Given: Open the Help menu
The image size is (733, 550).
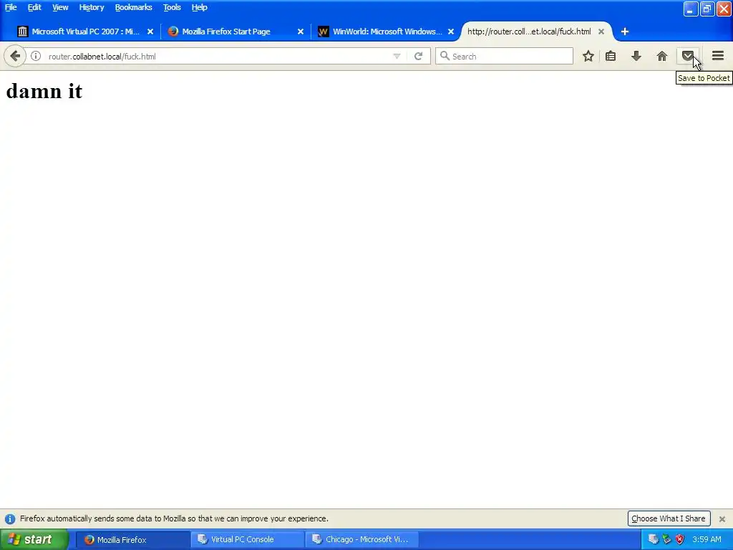Looking at the screenshot, I should [x=199, y=7].
